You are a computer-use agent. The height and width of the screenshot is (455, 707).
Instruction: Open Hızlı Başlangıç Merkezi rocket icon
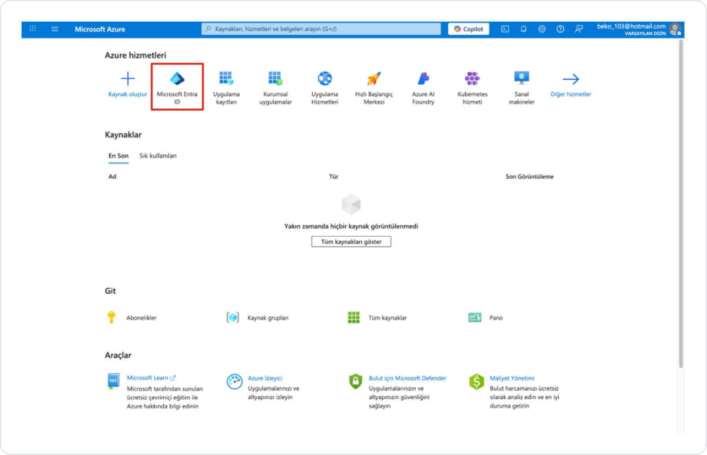click(374, 78)
